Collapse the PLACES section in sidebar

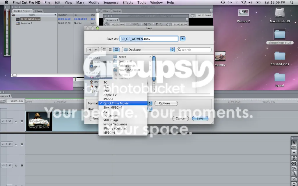(x=87, y=73)
